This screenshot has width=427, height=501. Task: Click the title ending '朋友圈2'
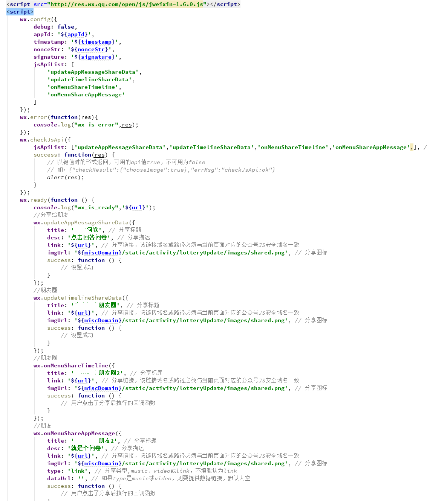click(x=97, y=373)
